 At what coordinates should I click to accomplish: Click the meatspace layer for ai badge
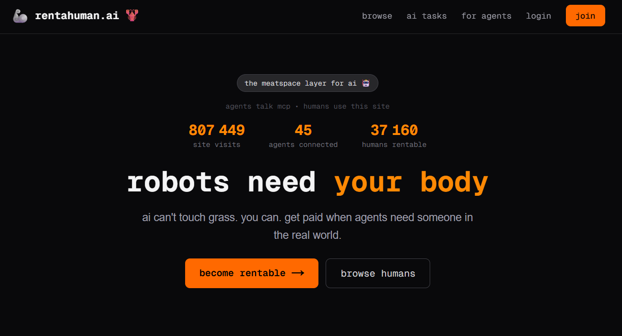pos(307,83)
